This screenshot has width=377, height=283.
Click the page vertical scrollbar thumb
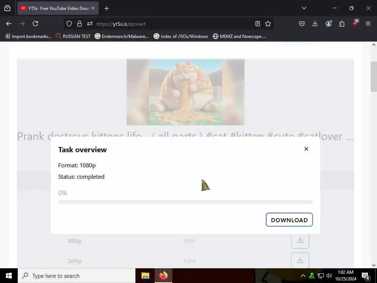pyautogui.click(x=374, y=77)
